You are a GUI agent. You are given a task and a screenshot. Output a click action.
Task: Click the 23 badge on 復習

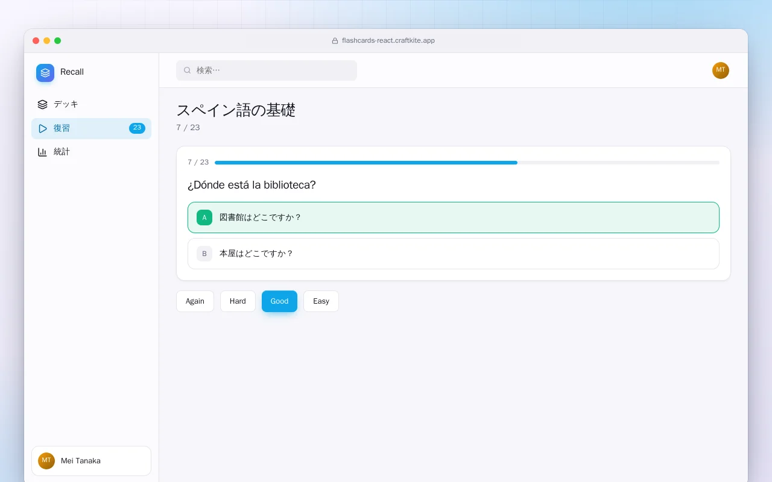(137, 128)
